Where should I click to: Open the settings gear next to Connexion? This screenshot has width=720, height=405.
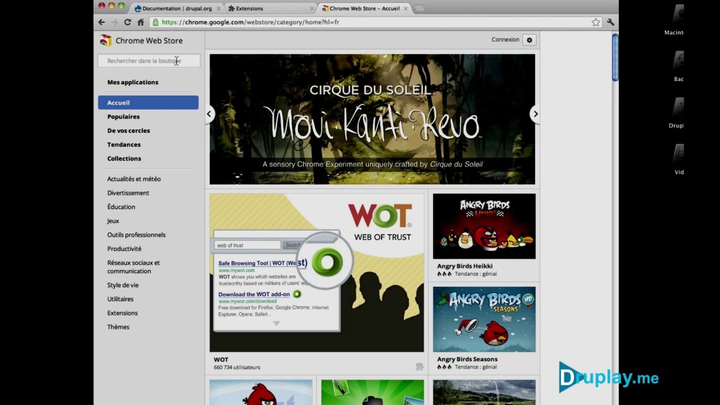pos(529,40)
